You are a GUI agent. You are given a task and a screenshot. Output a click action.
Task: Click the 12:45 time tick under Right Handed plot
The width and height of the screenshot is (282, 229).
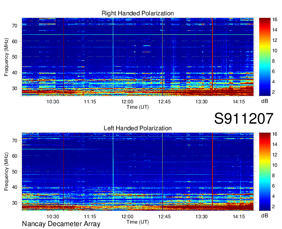(164, 102)
